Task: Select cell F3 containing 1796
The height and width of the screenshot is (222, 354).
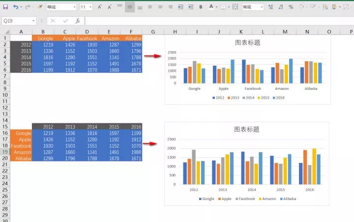Action: (131, 51)
